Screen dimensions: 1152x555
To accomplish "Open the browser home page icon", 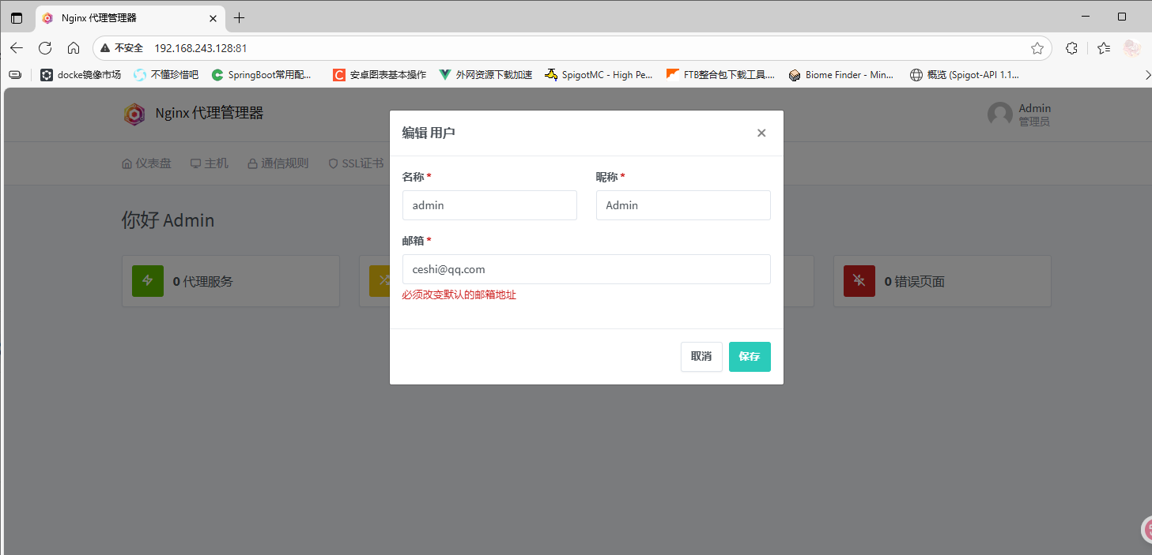I will pos(74,48).
